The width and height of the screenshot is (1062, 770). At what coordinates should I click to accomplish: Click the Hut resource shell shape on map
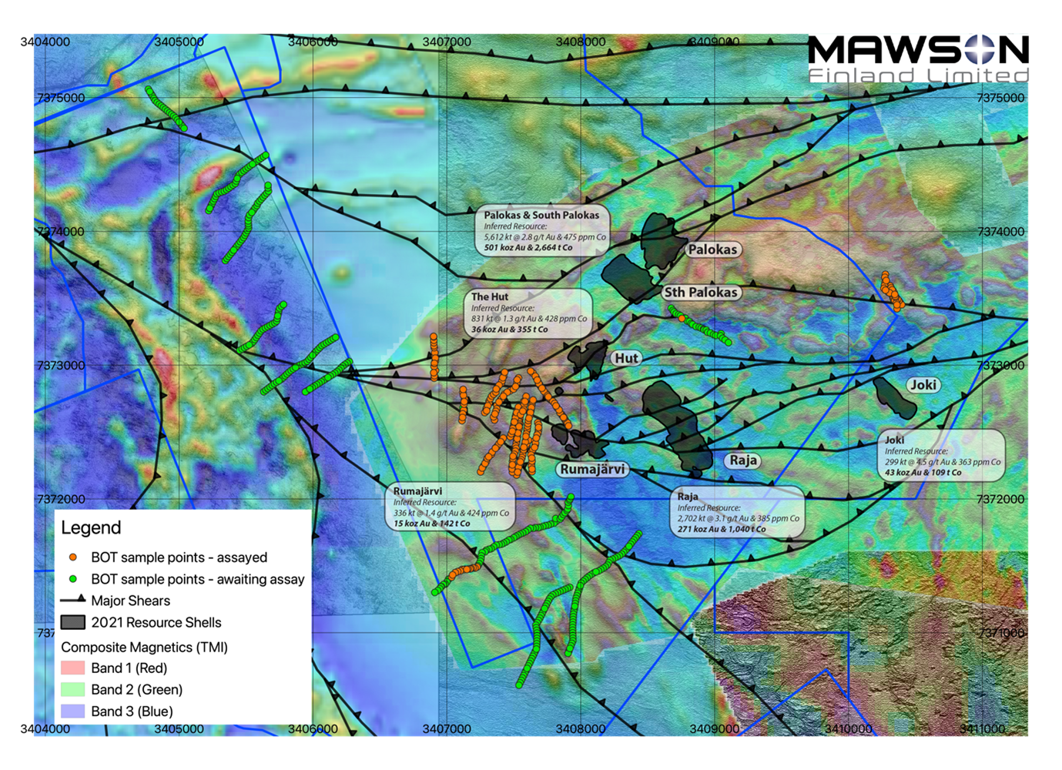(589, 357)
